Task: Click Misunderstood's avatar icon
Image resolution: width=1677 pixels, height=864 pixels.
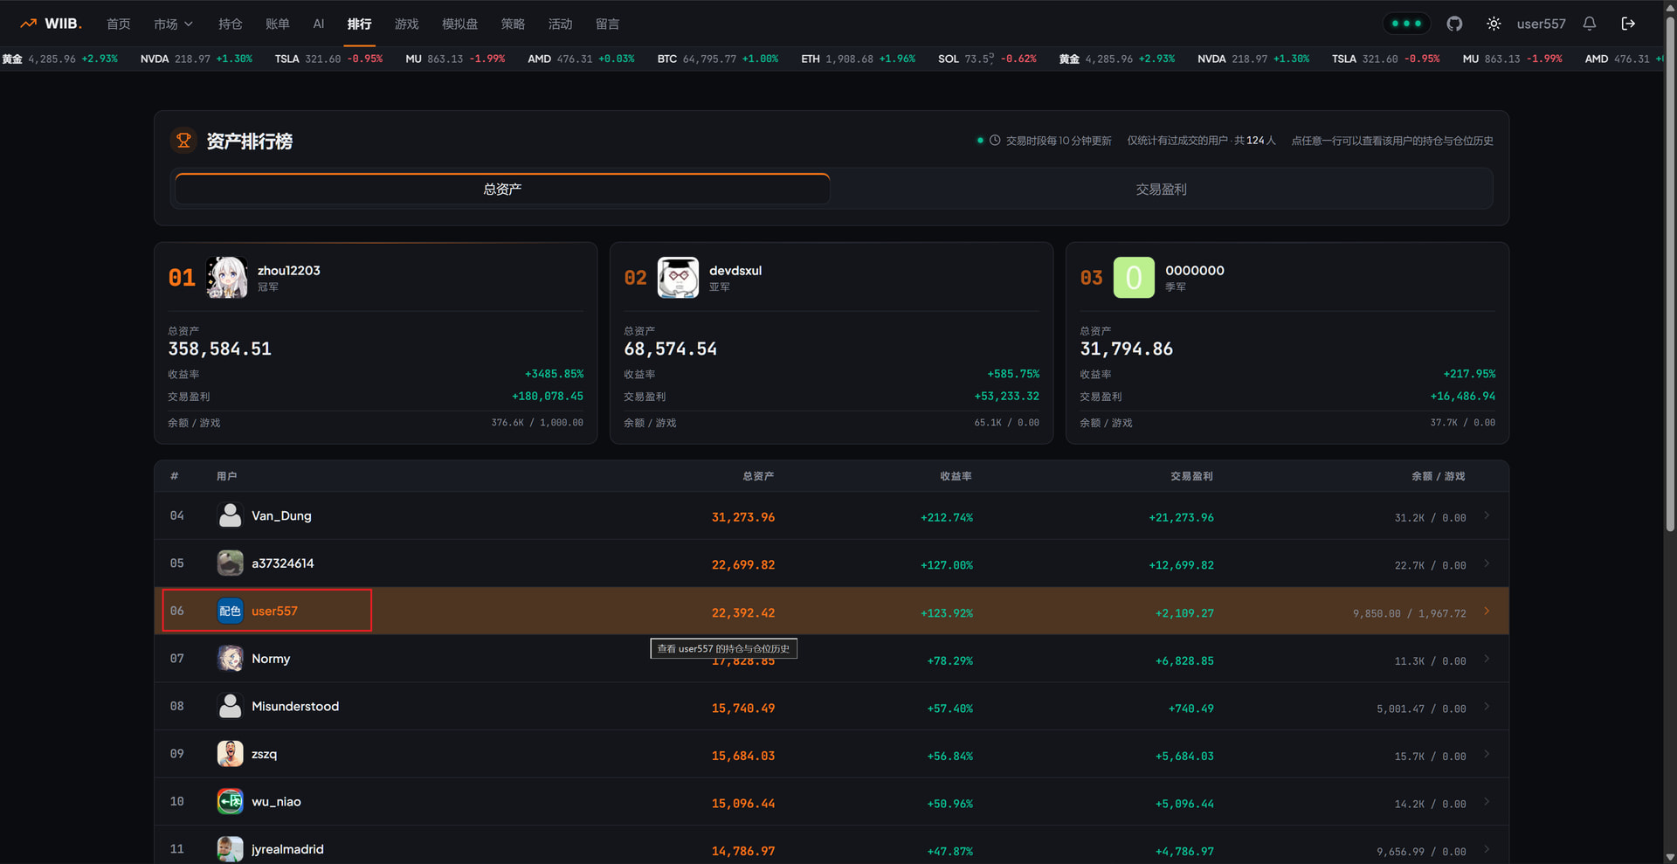Action: [x=230, y=706]
